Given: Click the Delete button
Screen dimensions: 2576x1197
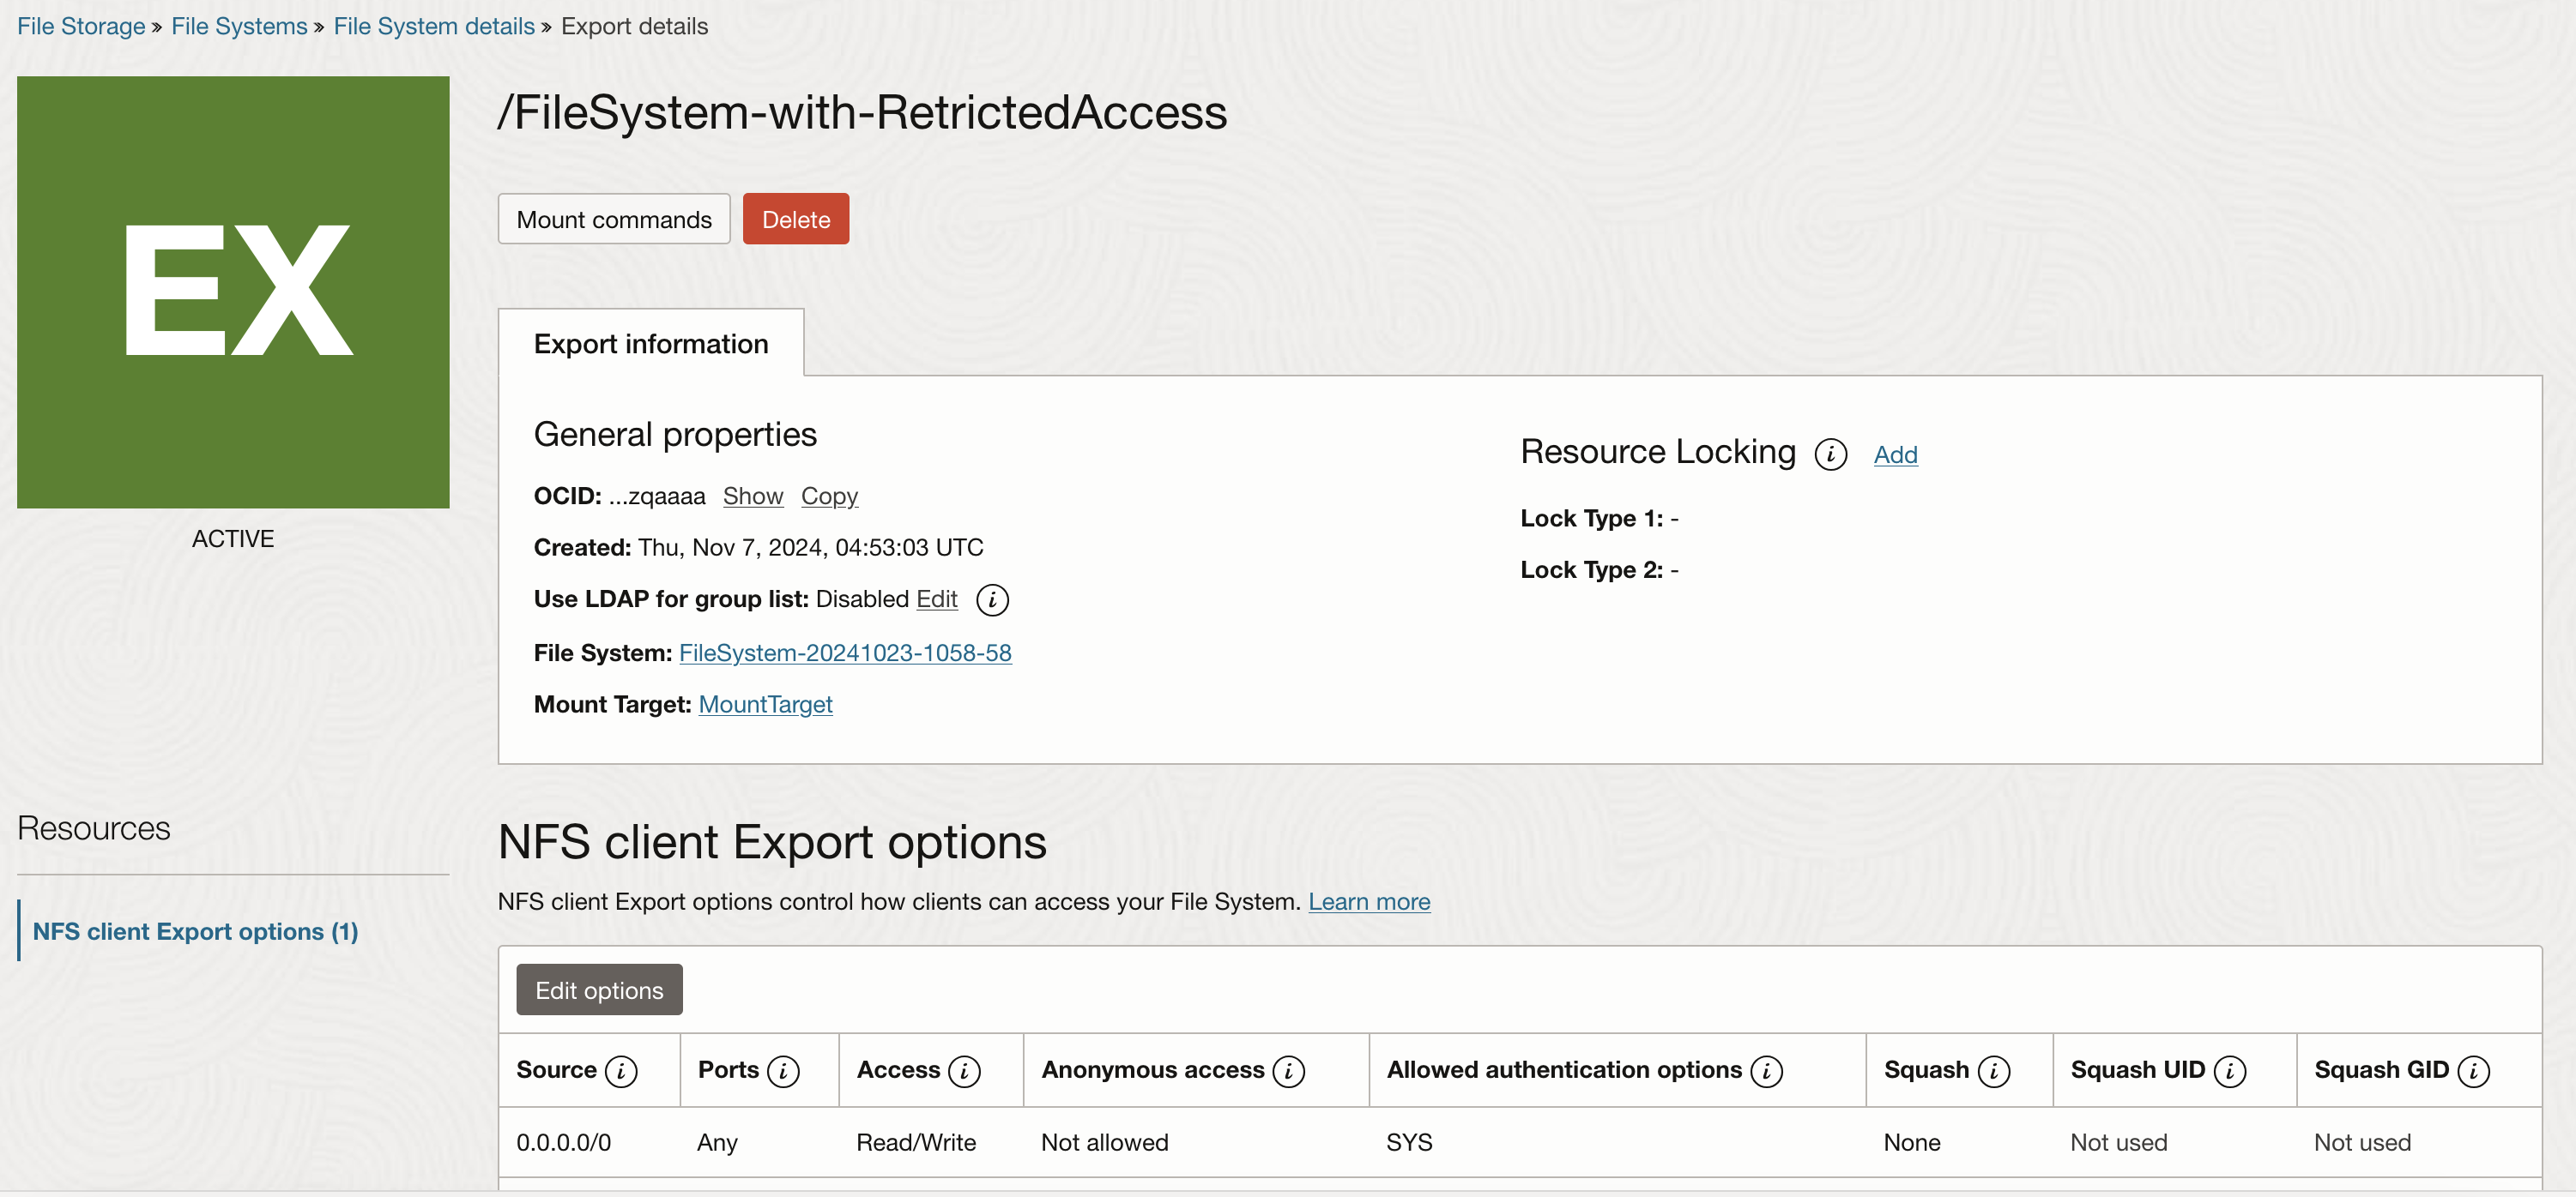Looking at the screenshot, I should 795,219.
